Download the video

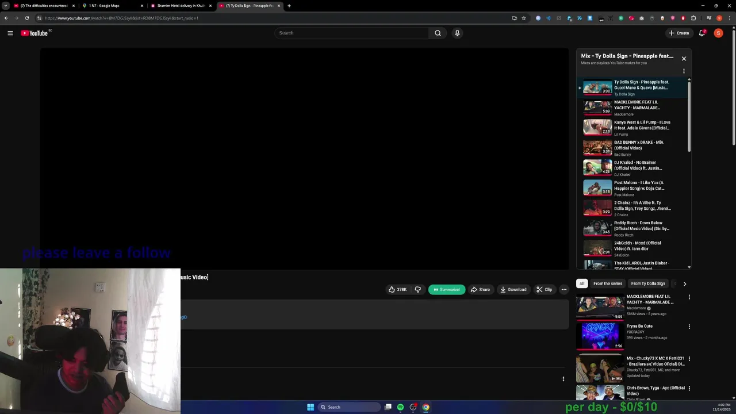513,289
